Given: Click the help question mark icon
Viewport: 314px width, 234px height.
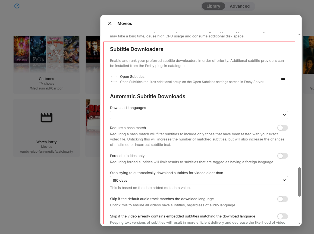Looking at the screenshot, I should point(17,6).
